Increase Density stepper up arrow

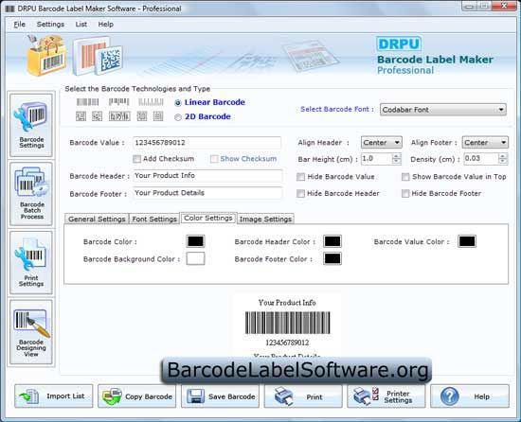pyautogui.click(x=503, y=155)
